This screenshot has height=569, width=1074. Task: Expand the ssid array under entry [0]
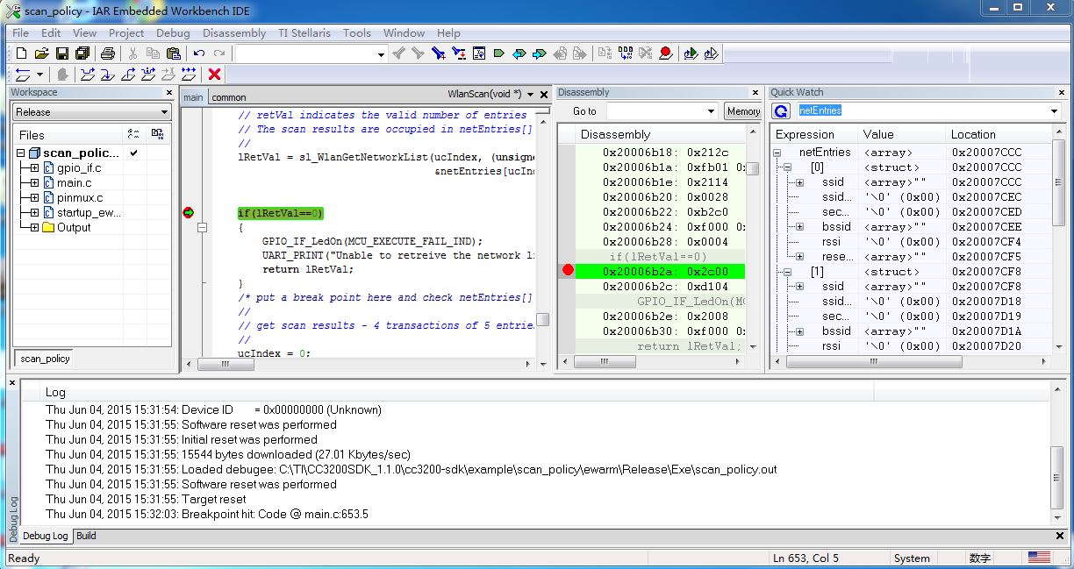coord(799,182)
